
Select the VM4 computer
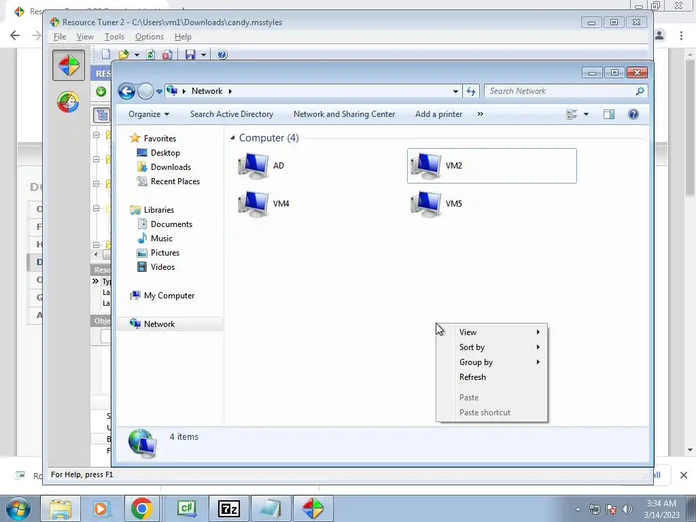click(x=264, y=204)
